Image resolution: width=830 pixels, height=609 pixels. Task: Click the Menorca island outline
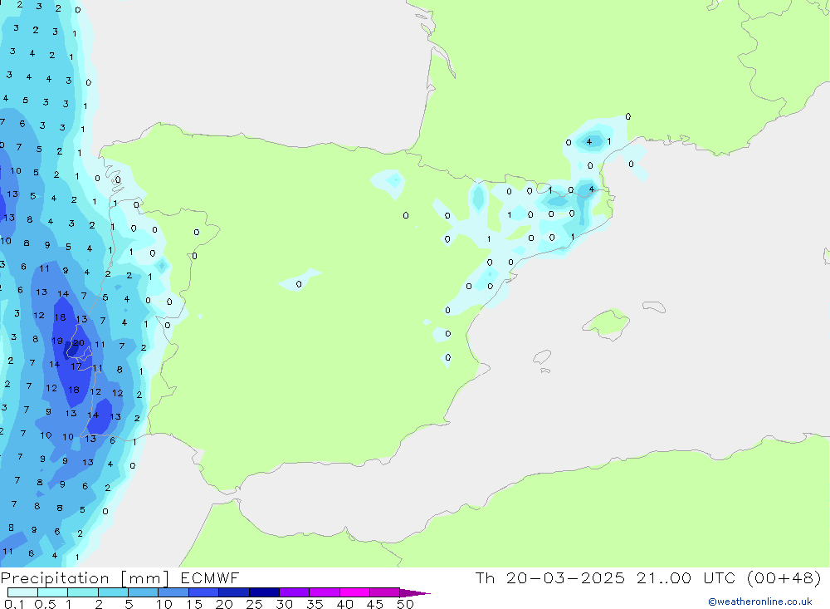(655, 307)
